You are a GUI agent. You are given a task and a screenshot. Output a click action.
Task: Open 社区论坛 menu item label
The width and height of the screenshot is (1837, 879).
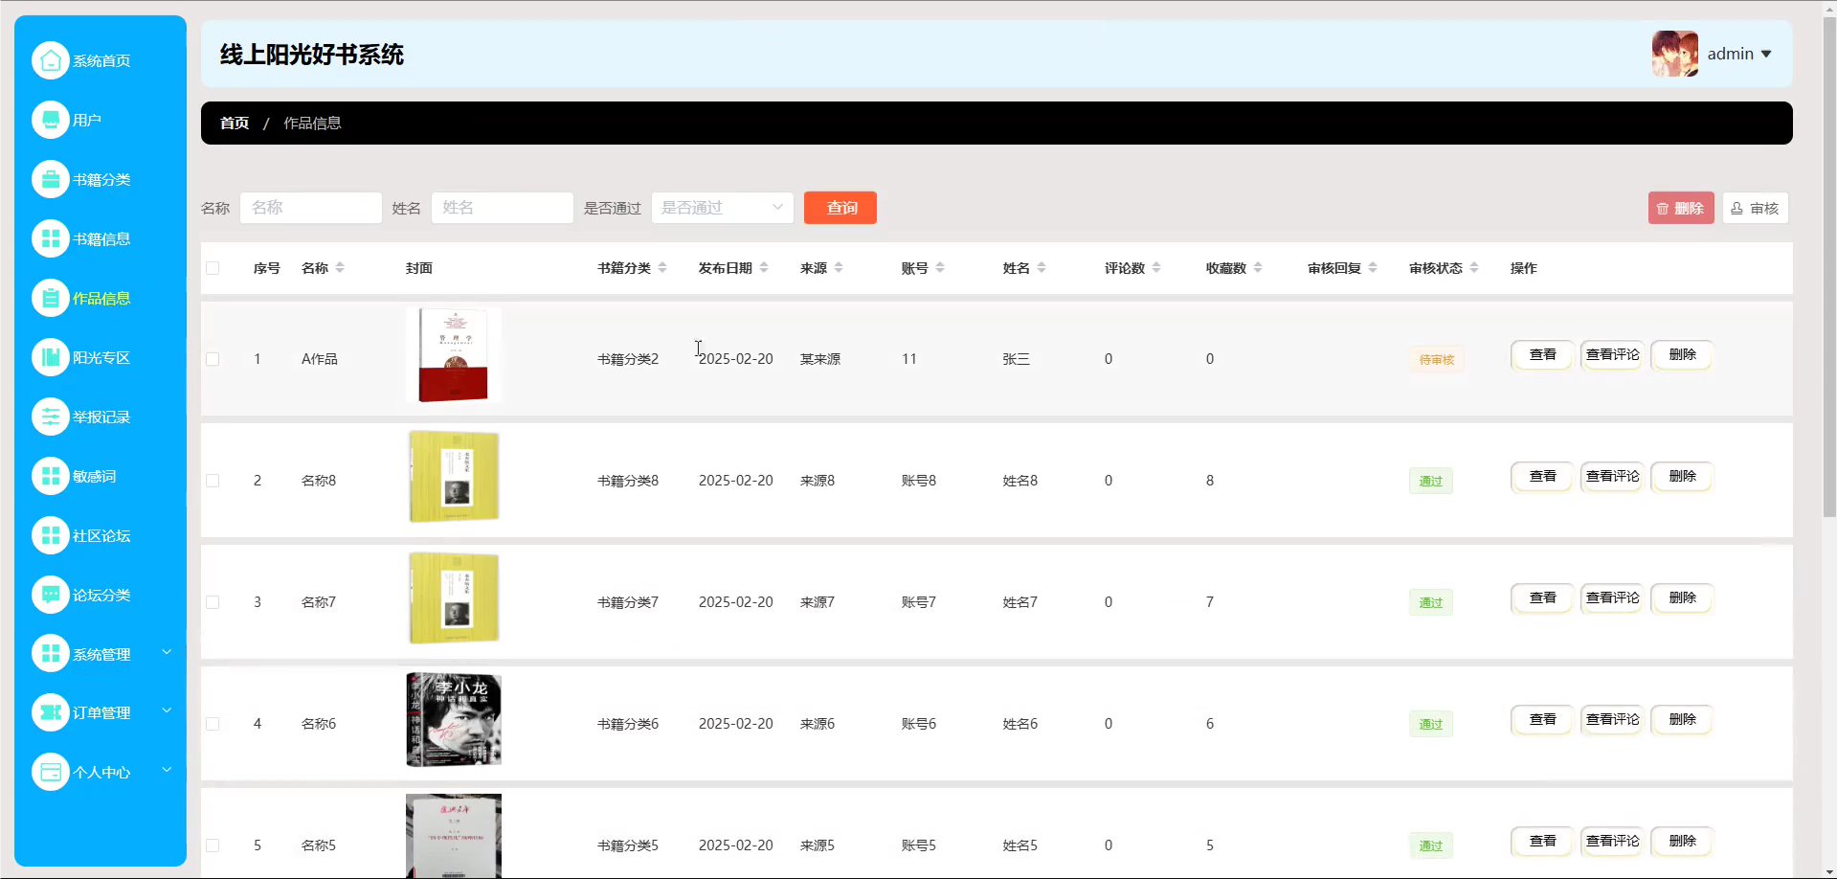pyautogui.click(x=101, y=536)
